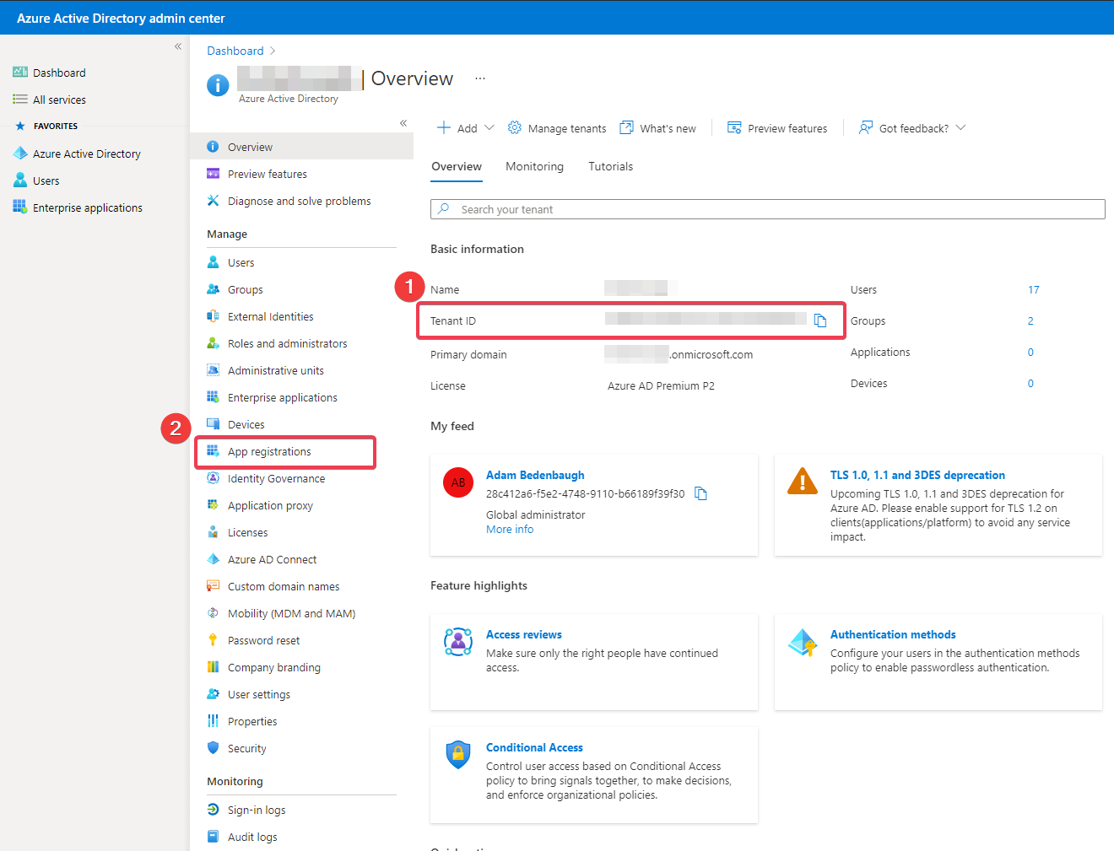
Task: Click More info in My feed
Action: [x=510, y=529]
